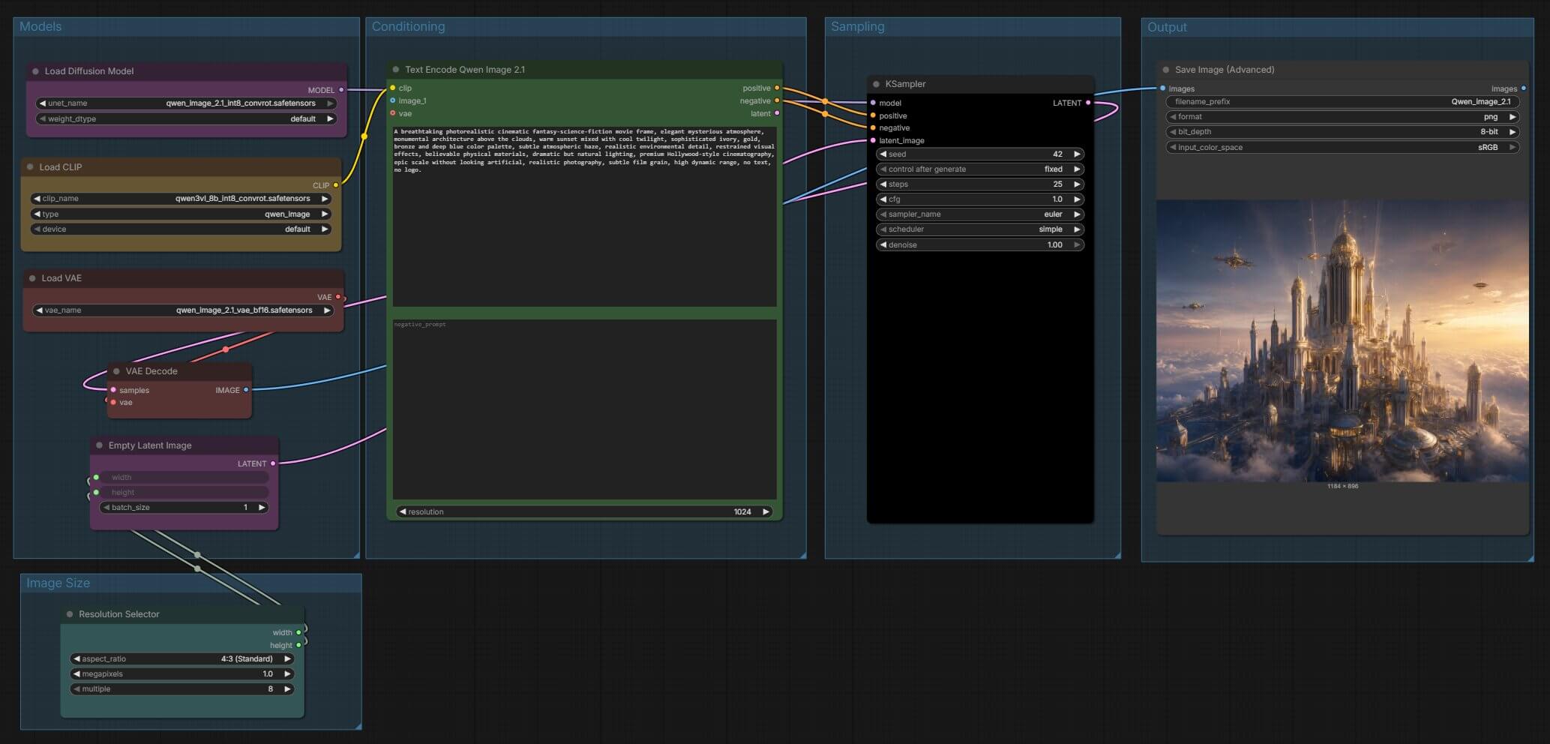
Task: Click the LATENT output socket on KSampler
Action: tap(1088, 103)
